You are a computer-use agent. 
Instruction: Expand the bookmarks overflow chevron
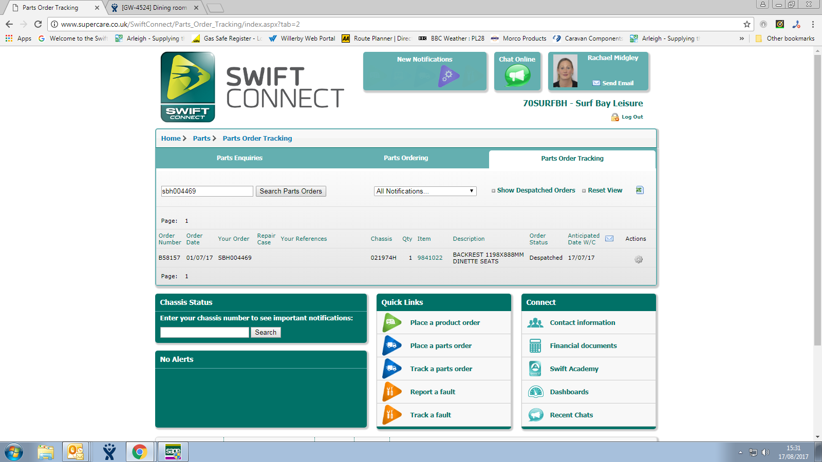pyautogui.click(x=741, y=38)
